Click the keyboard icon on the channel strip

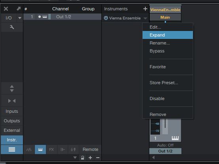(175, 138)
